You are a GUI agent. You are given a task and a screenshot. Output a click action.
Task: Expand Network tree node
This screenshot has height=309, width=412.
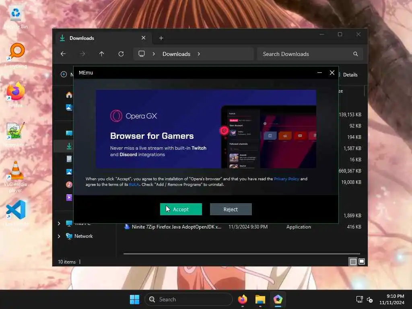pyautogui.click(x=59, y=236)
